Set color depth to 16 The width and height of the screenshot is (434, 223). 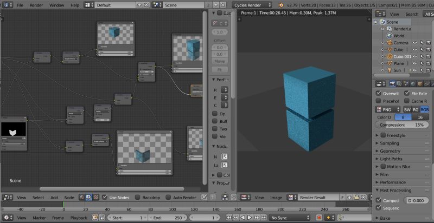[420, 117]
